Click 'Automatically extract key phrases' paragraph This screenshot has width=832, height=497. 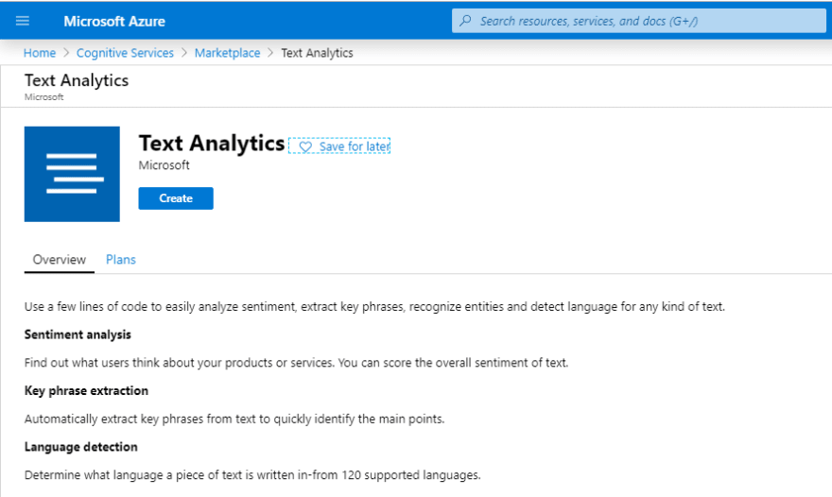[x=234, y=419]
